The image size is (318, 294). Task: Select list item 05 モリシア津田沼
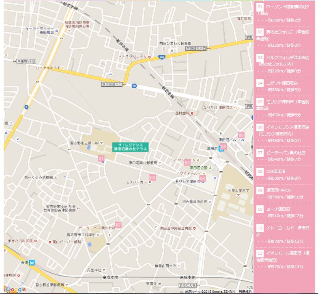284,105
